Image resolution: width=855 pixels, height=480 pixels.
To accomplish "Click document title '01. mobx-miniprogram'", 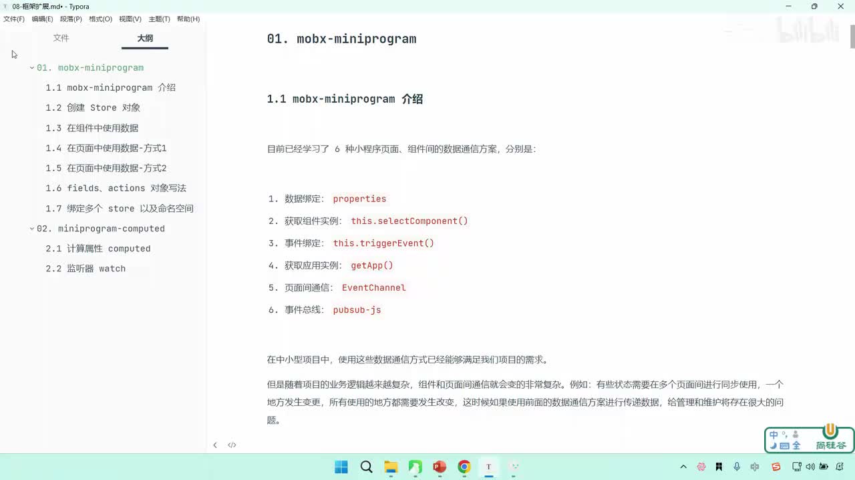I will 341,39.
